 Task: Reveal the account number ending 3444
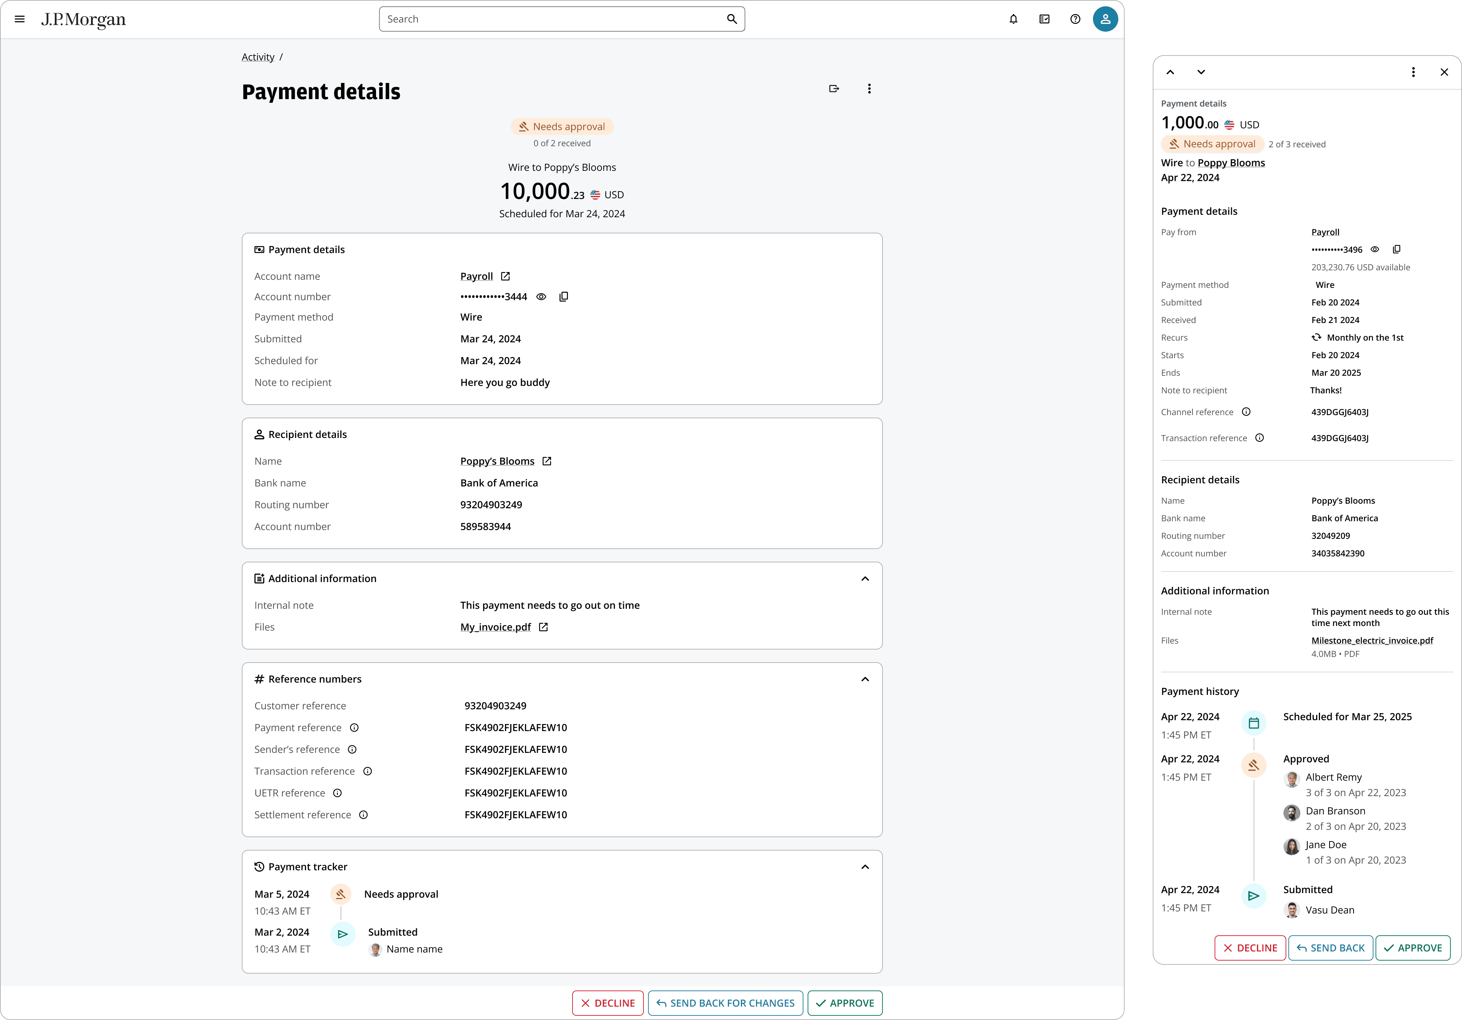coord(541,297)
